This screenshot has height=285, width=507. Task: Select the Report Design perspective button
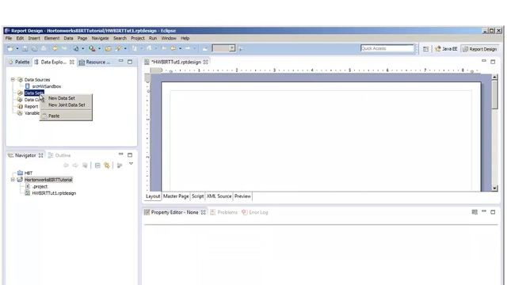click(x=479, y=49)
